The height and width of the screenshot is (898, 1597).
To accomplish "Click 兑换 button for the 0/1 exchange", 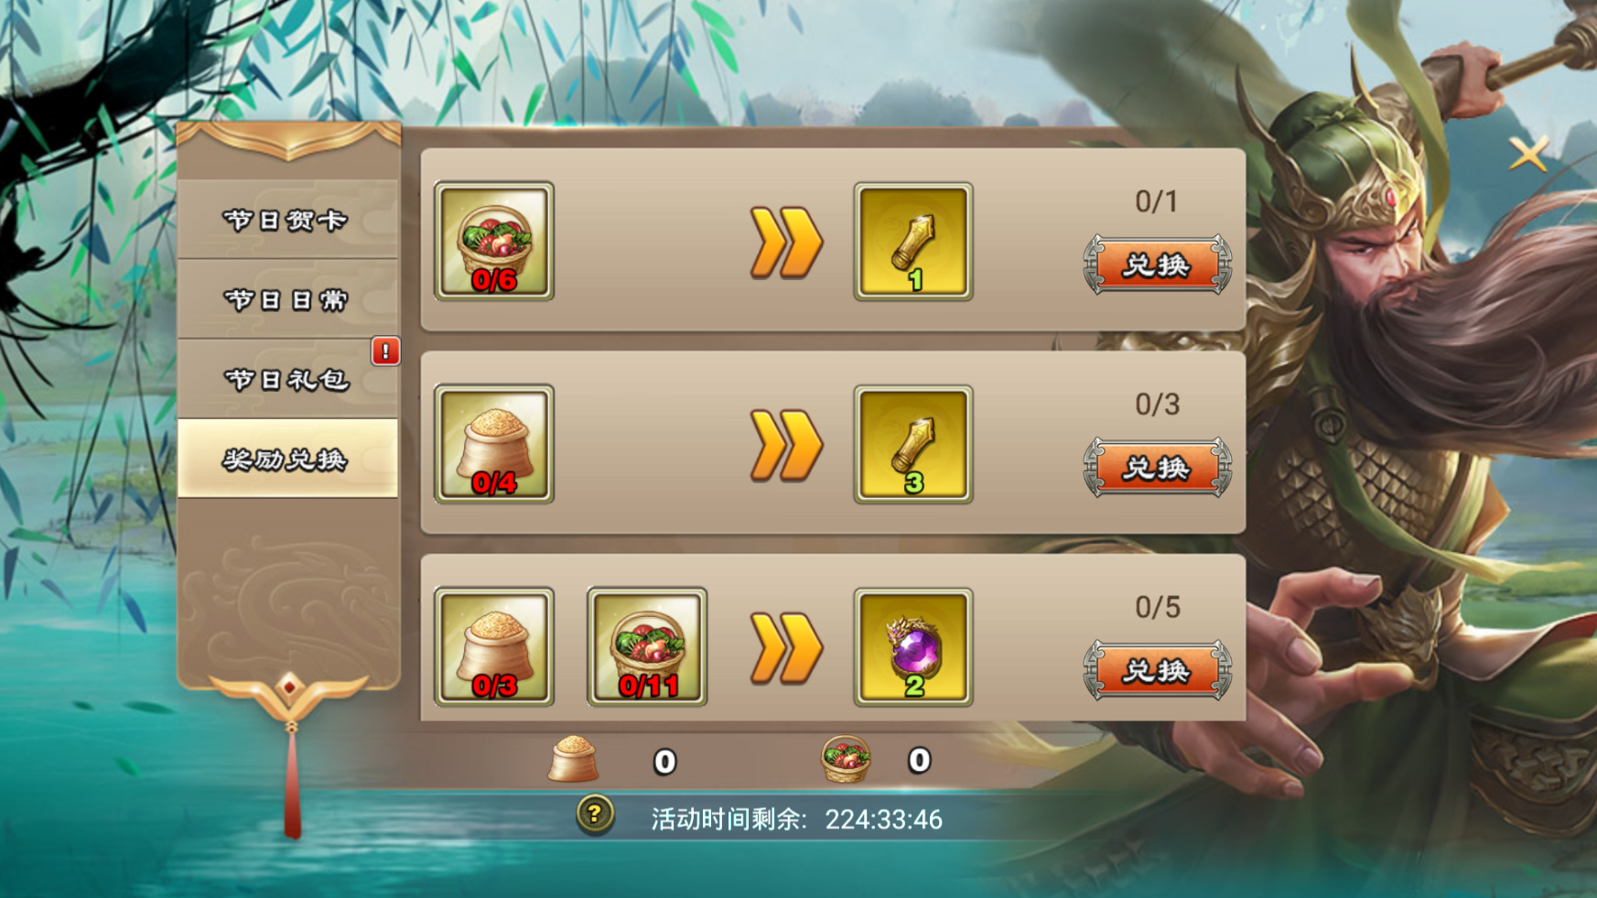I will click(x=1157, y=265).
